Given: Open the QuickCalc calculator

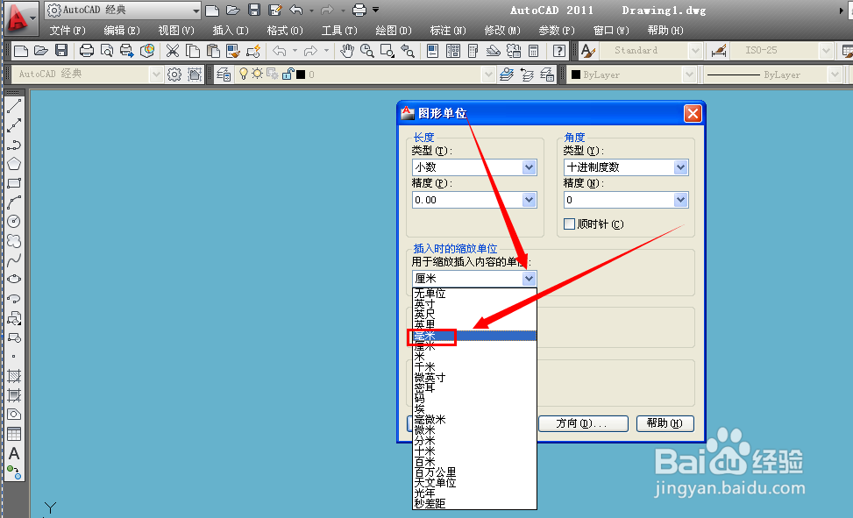Looking at the screenshot, I should 534,51.
